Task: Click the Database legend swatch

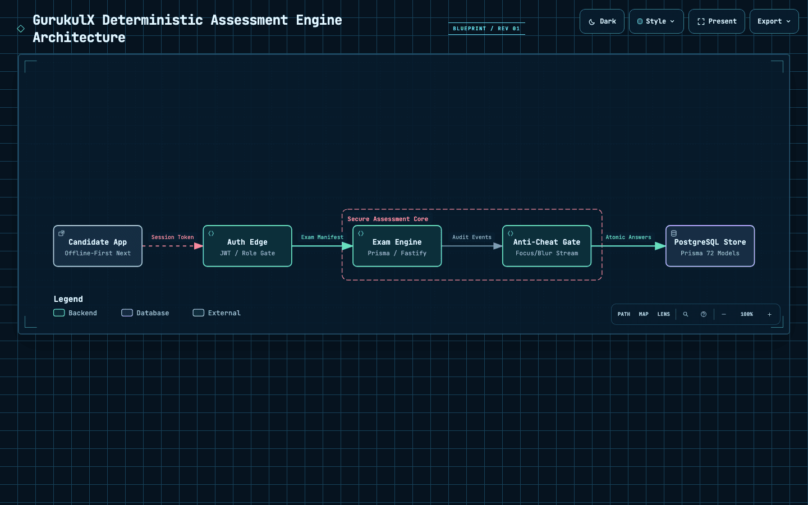Action: [x=127, y=313]
